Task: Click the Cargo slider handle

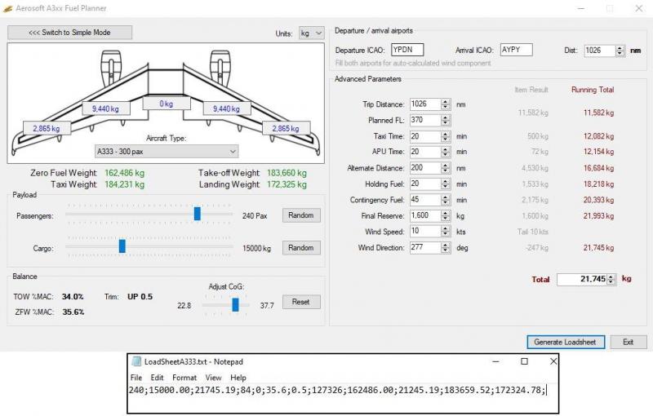Action: coord(122,246)
